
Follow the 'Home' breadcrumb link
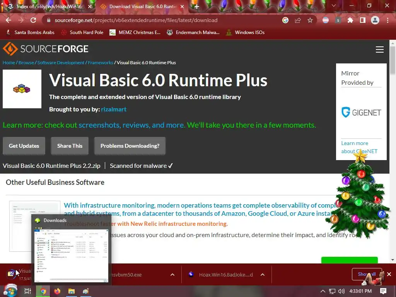coord(9,63)
